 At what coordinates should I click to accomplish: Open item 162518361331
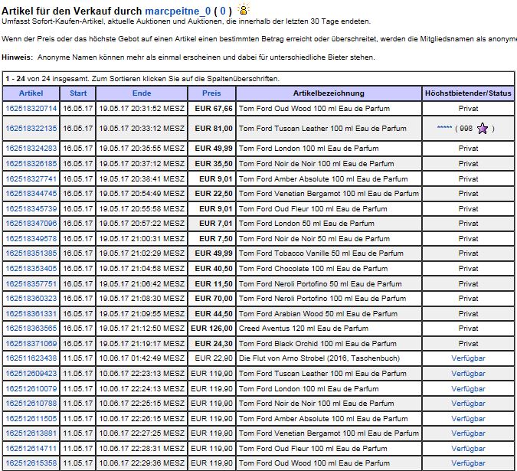(x=31, y=314)
